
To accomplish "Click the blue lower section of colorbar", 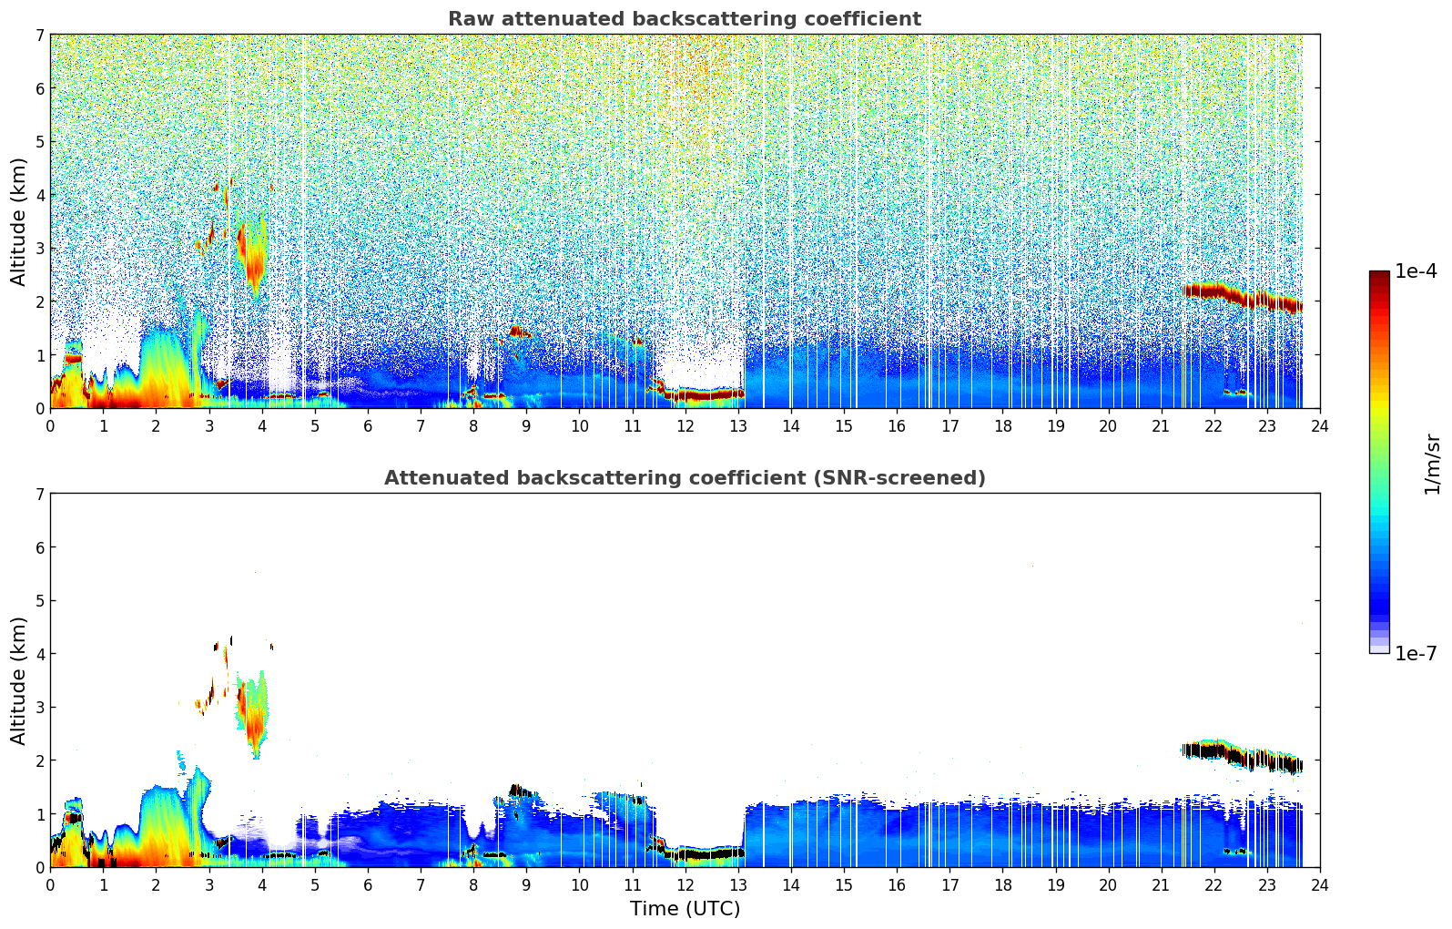I will [1379, 583].
